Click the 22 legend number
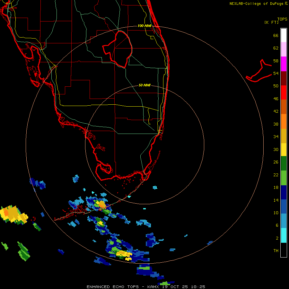 pos(276,175)
